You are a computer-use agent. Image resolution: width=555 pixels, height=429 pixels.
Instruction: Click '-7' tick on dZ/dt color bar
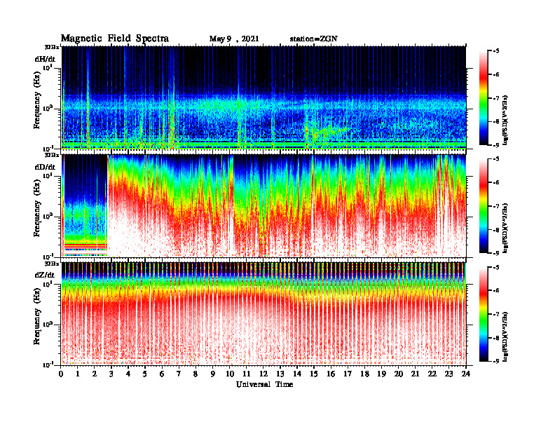point(496,314)
